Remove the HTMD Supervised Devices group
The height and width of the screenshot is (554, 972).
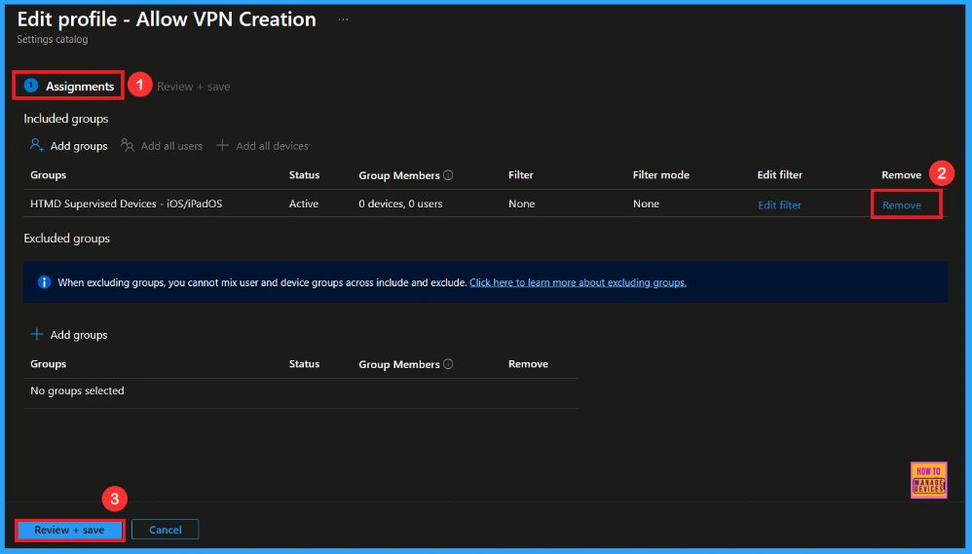[902, 205]
